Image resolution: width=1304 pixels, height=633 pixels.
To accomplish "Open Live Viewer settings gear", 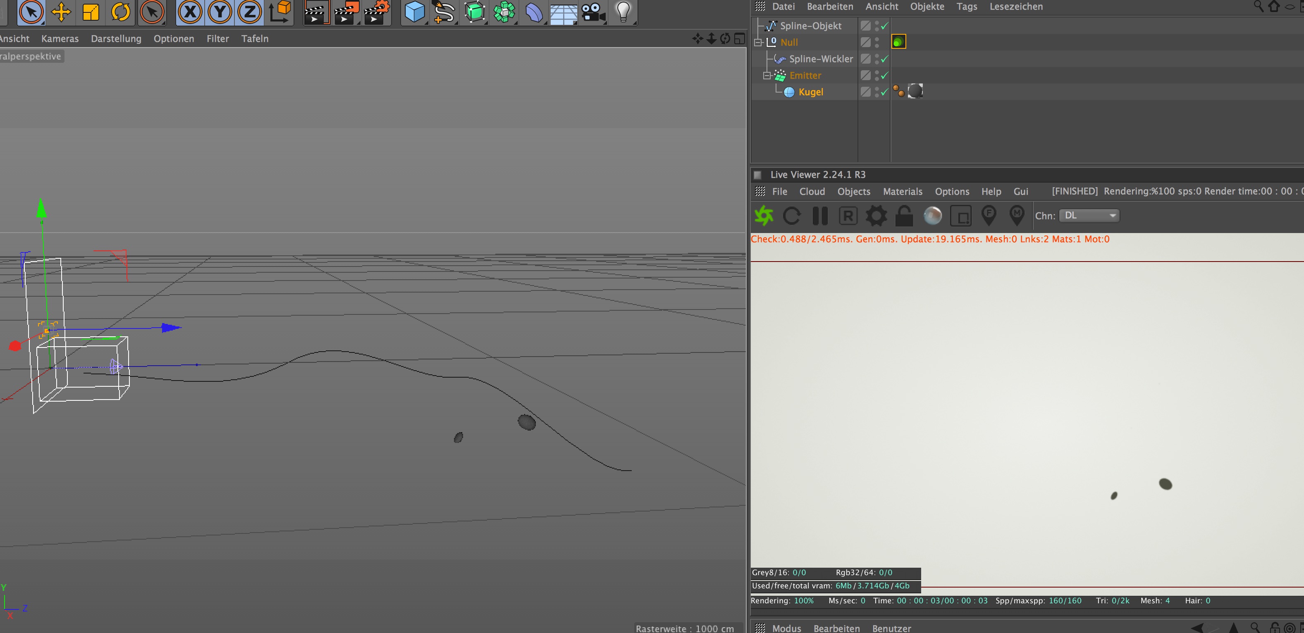I will click(876, 216).
